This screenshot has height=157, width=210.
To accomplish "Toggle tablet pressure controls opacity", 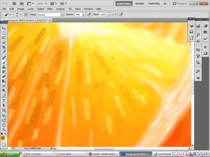I will click(x=89, y=14).
